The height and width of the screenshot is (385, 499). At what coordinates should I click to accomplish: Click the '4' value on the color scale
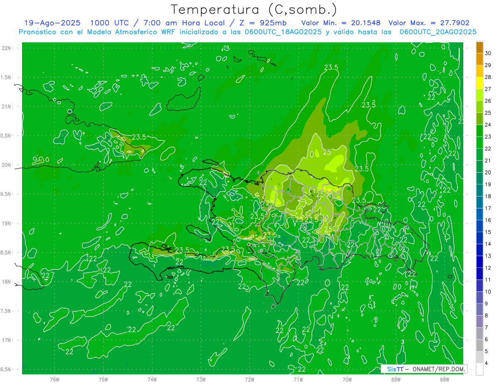pyautogui.click(x=487, y=363)
